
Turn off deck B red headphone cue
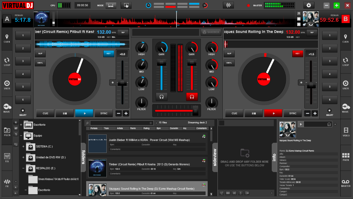pos(192,97)
